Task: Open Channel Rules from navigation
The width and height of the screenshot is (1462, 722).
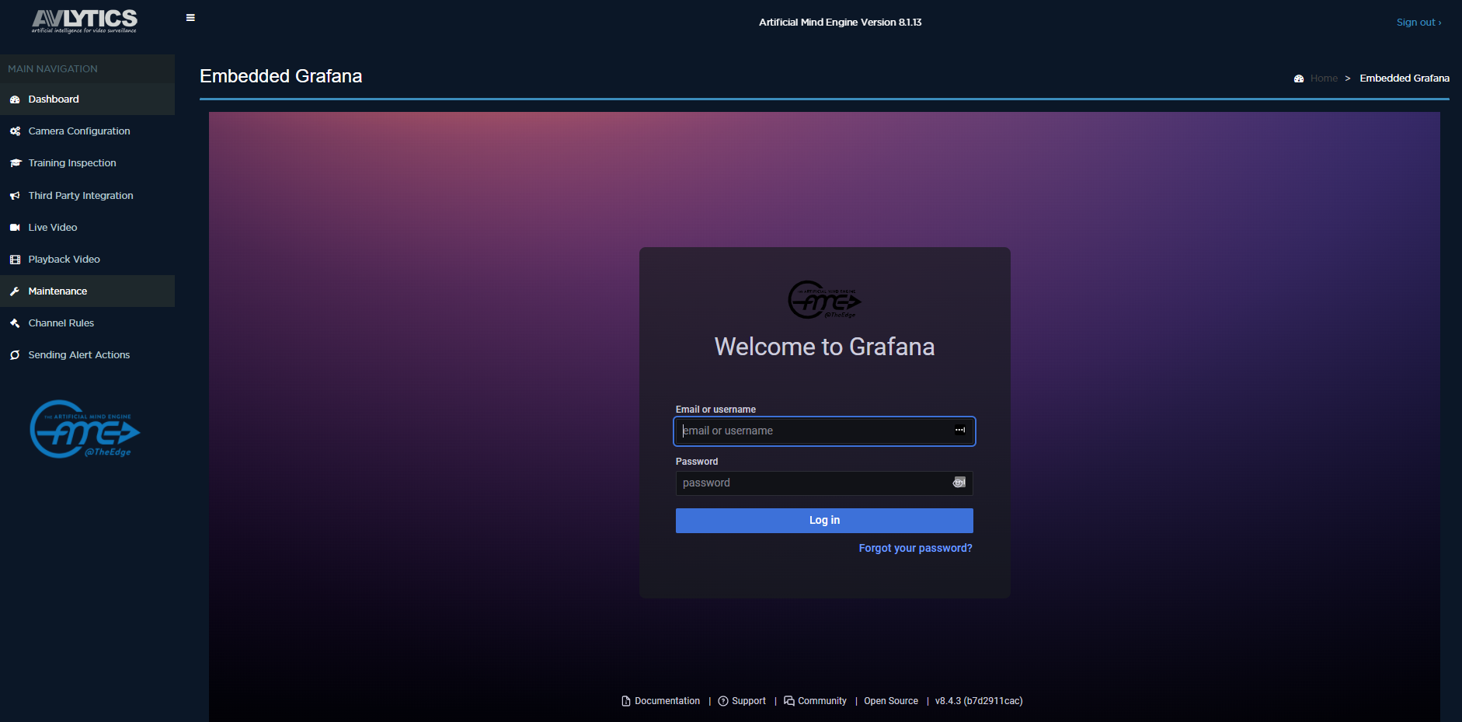Action: (87, 323)
